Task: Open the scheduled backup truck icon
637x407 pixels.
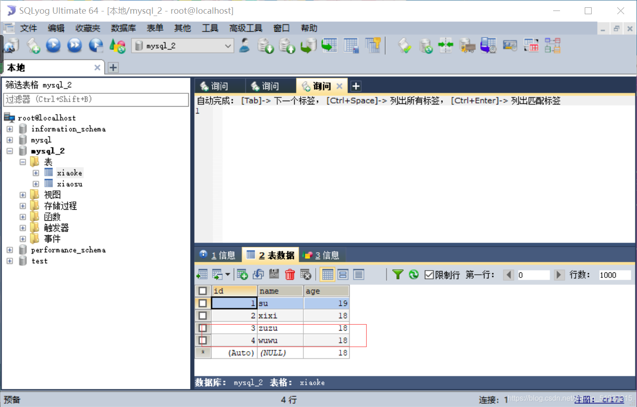Action: (467, 45)
